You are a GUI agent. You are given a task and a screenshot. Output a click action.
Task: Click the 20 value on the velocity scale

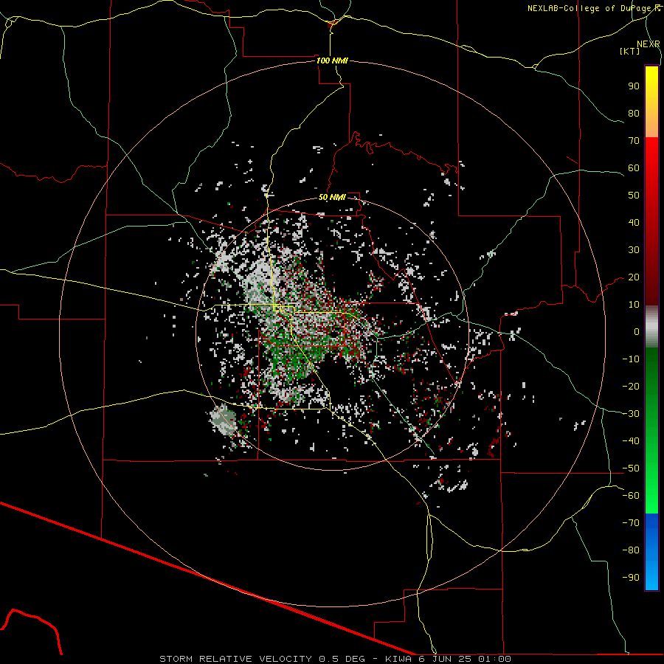click(x=634, y=277)
